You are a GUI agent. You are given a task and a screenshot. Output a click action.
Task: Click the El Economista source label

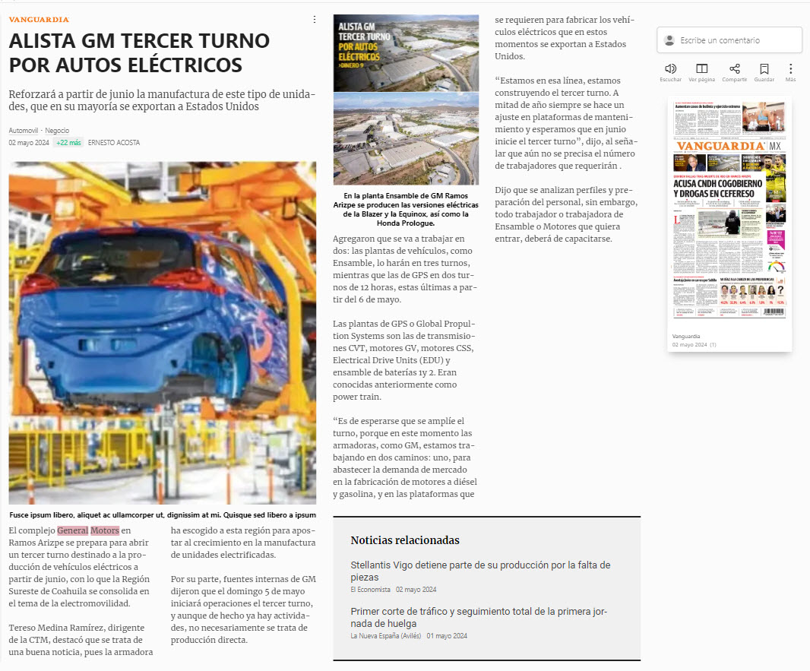tap(370, 590)
